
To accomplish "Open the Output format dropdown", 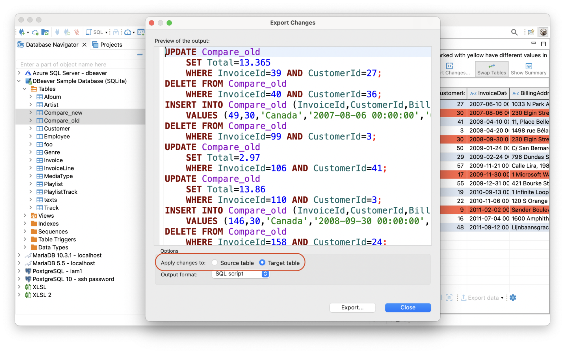I will [x=241, y=274].
